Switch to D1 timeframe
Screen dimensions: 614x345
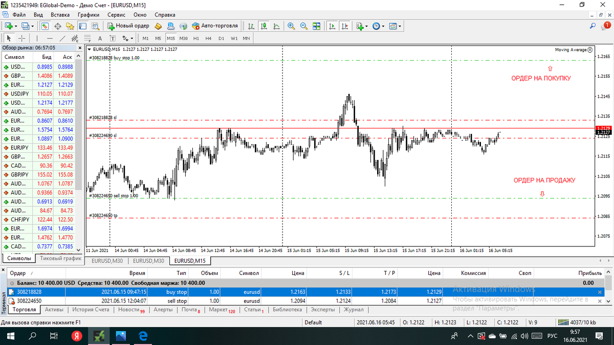221,38
